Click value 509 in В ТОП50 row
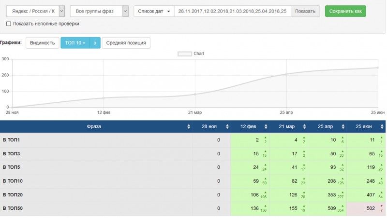Viewport: 387px width, 218px height. click(332, 208)
